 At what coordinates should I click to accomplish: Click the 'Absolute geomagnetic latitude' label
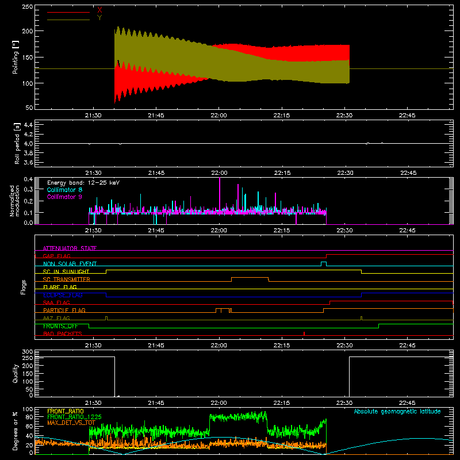pyautogui.click(x=397, y=411)
